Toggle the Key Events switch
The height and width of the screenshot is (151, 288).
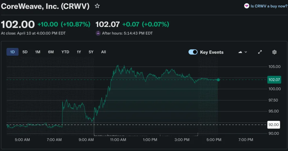tap(193, 52)
